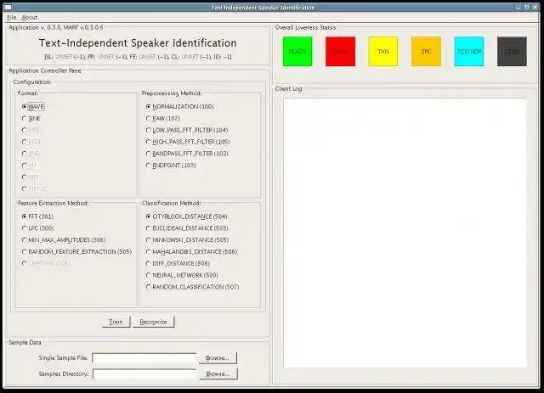Screen dimensions: 544x393
Task: Pick MAHALANOBIS_DISTANCE (506) classification method
Action: (x=191, y=251)
